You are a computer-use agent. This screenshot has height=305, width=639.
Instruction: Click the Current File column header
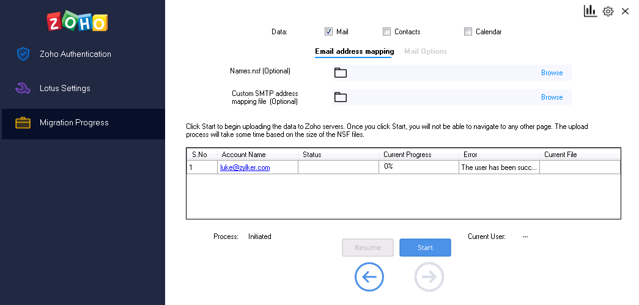[x=580, y=154]
